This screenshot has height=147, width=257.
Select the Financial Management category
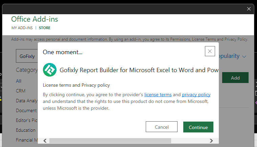(x=27, y=140)
